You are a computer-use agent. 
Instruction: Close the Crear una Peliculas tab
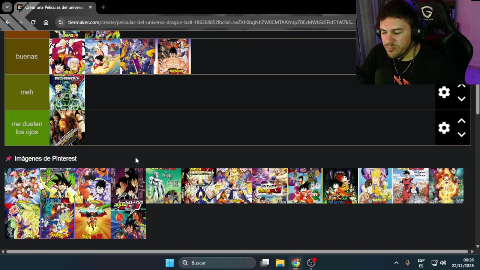pyautogui.click(x=90, y=7)
